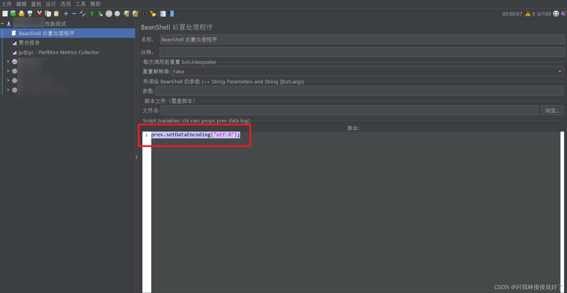567x293 pixels.
Task: Focus the 文件名 script file field
Action: 349,111
